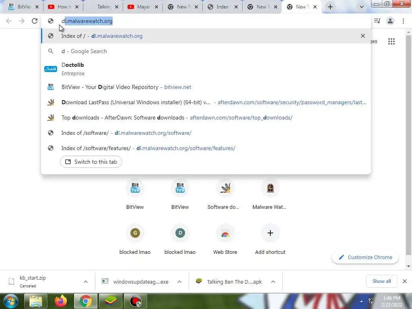Open Windows Explorer from taskbar
Screen dimensions: 412x309
pos(36,301)
